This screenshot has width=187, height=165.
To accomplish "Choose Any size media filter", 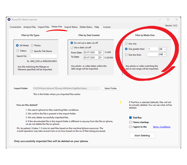I will [x=126, y=43].
